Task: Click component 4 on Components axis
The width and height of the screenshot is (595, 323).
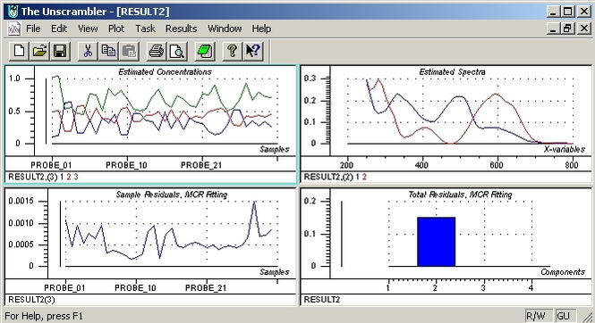Action: 531,288
